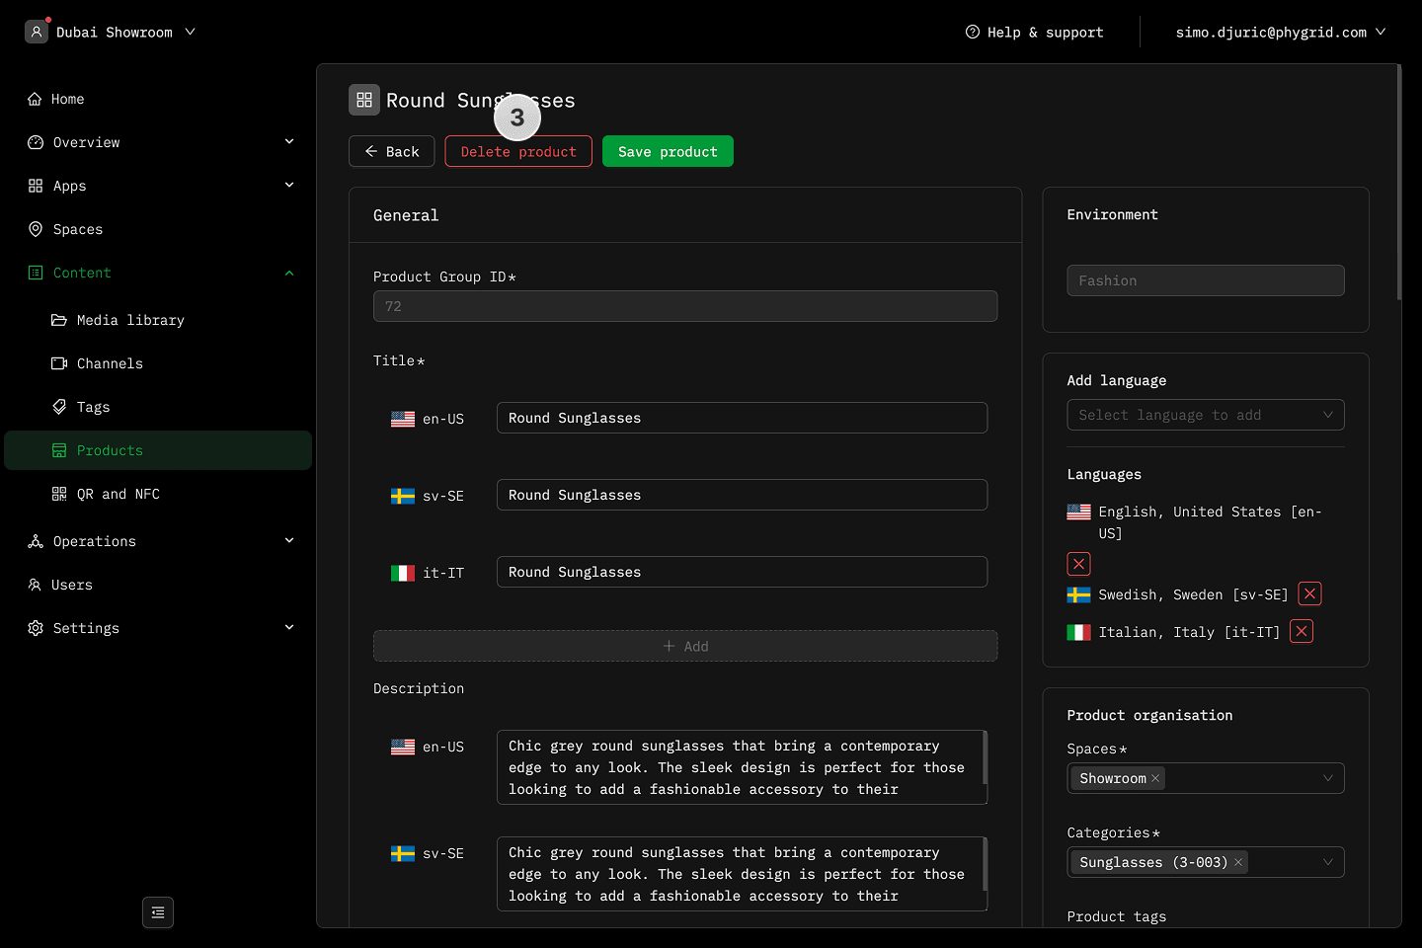Click the sidebar collapse icon at bottom
Viewport: 1422px width, 948px height.
158,912
